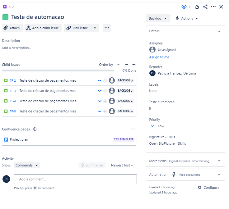
Task: Click the info icon beside Confluence pages
Action: point(35,129)
